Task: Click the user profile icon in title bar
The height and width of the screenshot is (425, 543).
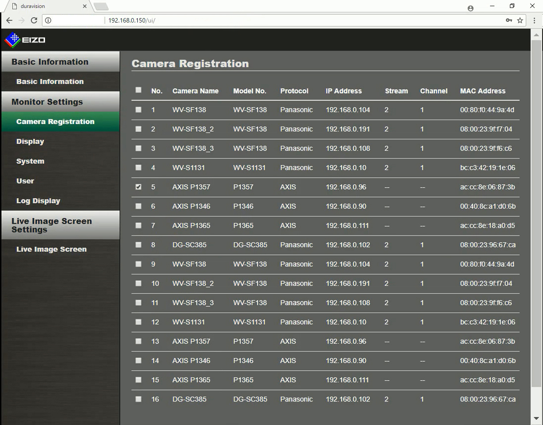Action: (x=470, y=8)
